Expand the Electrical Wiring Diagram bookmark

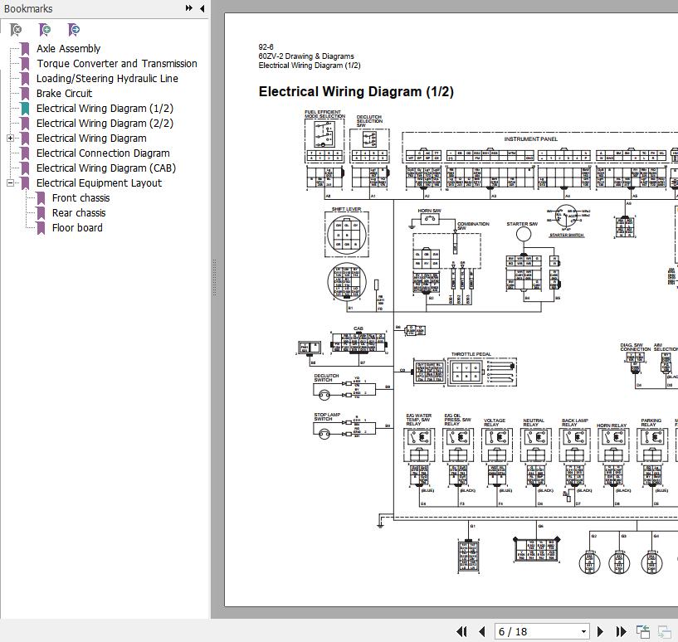click(x=10, y=139)
